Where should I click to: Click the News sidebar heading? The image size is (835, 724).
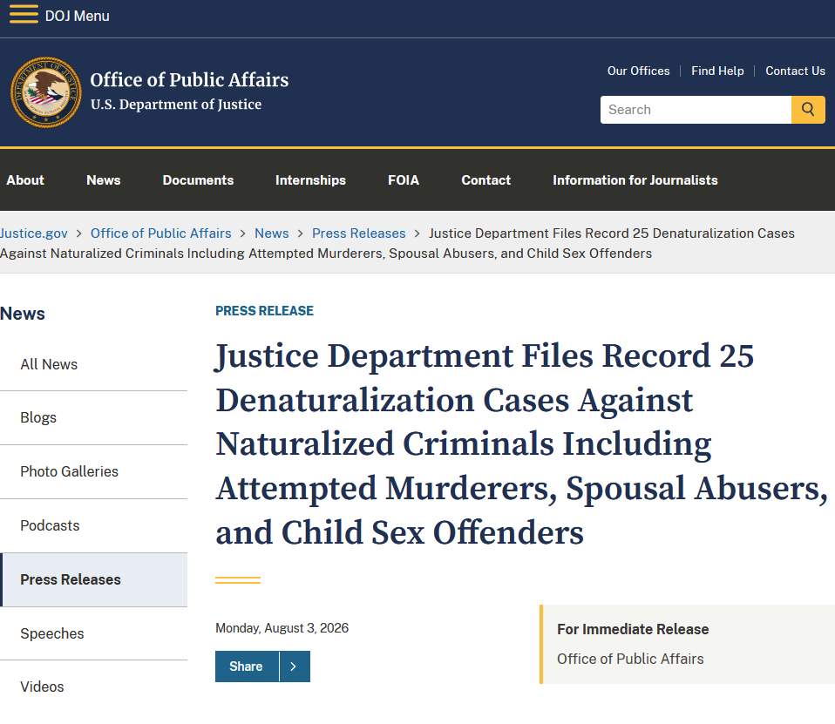[x=23, y=314]
